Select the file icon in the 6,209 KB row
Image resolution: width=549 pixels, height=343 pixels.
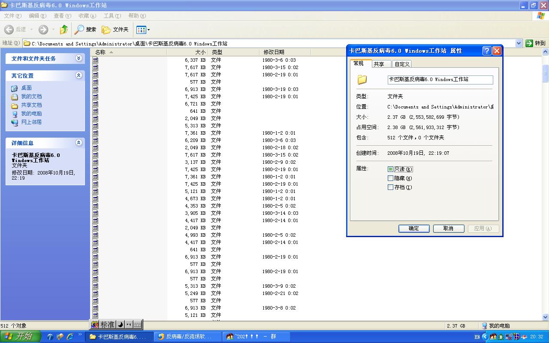coord(95,140)
